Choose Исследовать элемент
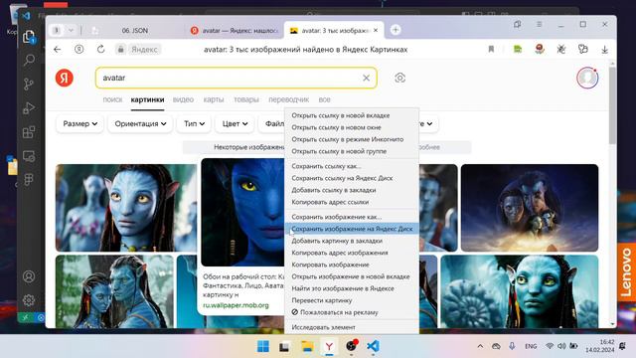Screen dimensions: 636x358 [x=352, y=327]
